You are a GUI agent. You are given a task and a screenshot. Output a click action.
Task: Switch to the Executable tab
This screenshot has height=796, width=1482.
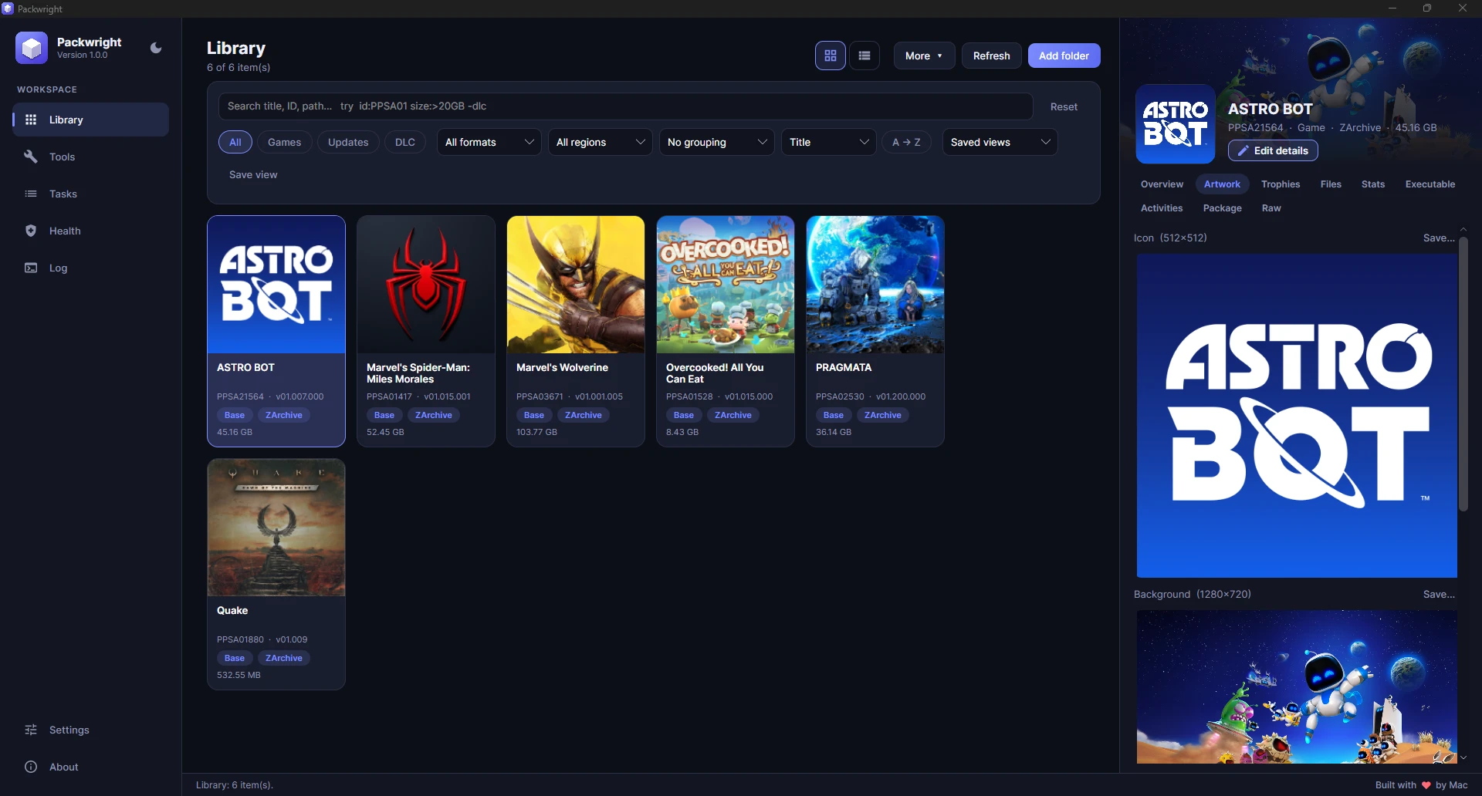(x=1430, y=184)
